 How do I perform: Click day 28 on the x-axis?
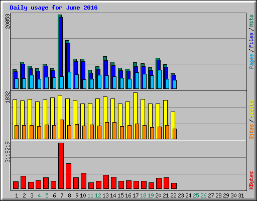218,195
